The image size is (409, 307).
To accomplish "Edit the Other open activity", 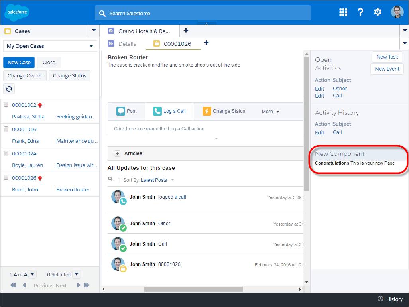I will (319, 89).
